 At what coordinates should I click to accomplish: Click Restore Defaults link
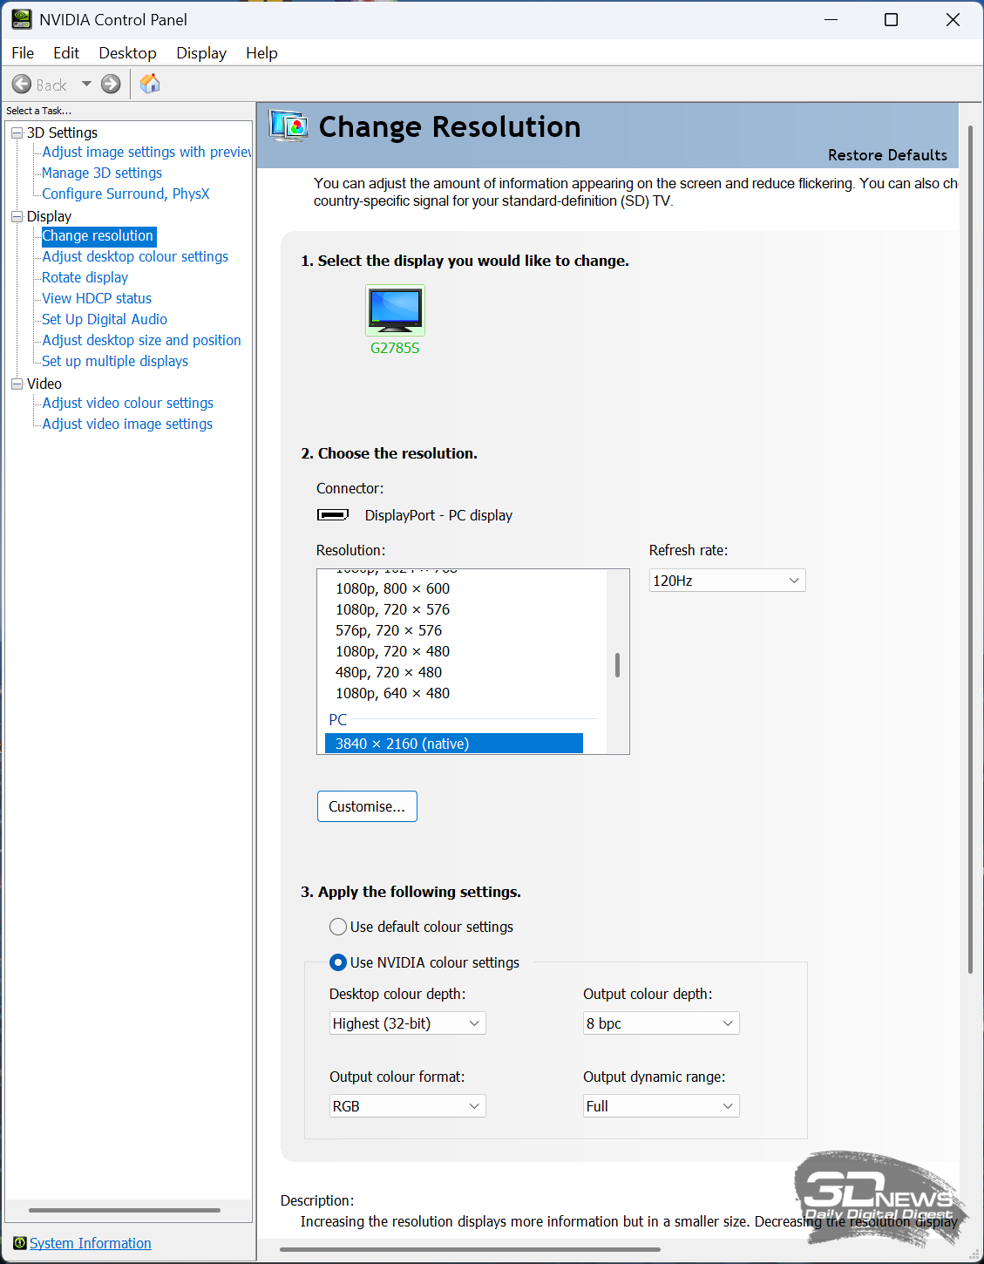[887, 155]
